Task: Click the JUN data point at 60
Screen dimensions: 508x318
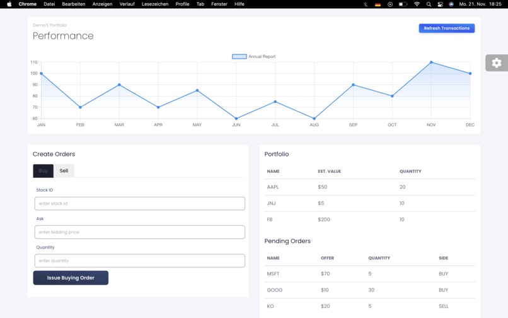Action: pos(236,119)
